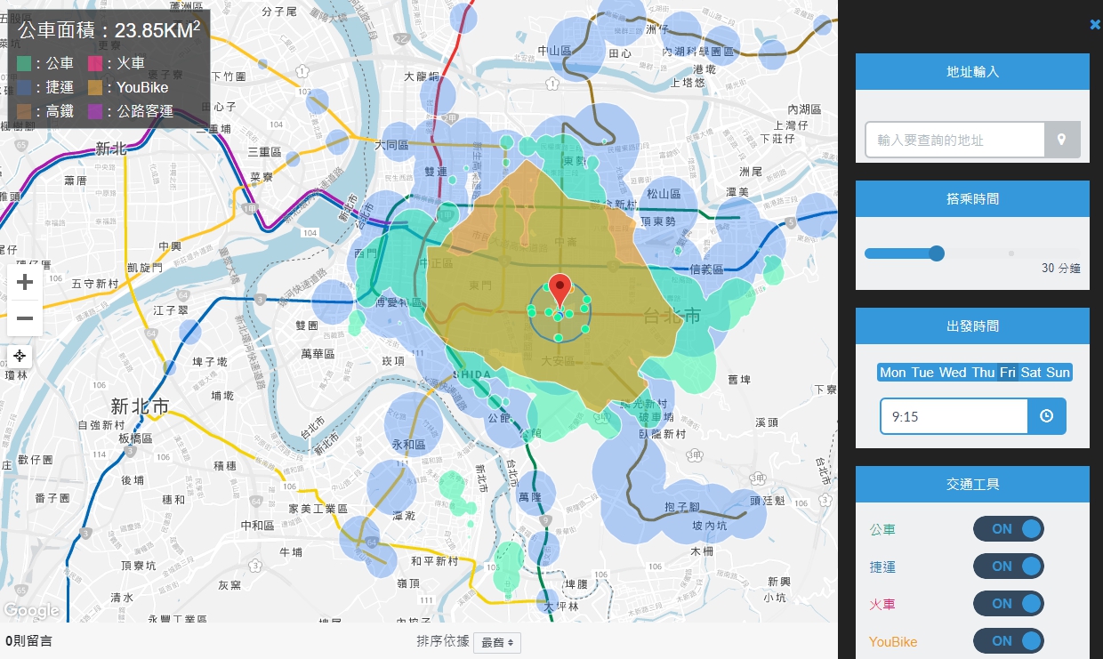Click the 三重區 map label
The image size is (1103, 659).
coord(264,151)
